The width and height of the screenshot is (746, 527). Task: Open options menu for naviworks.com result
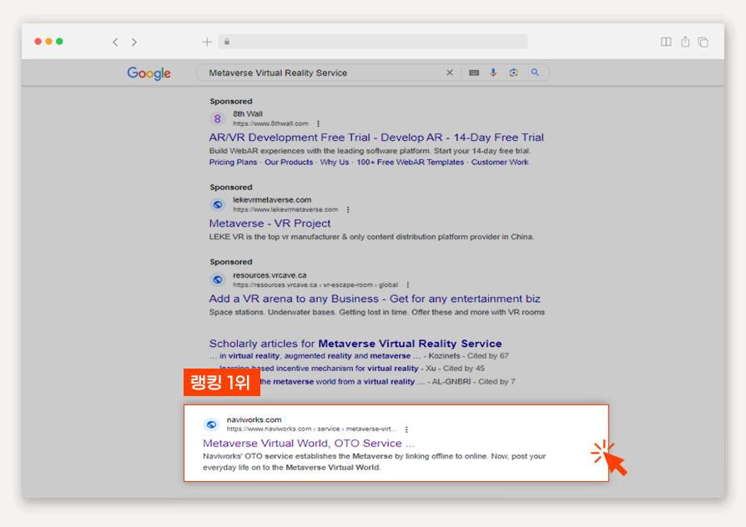406,429
